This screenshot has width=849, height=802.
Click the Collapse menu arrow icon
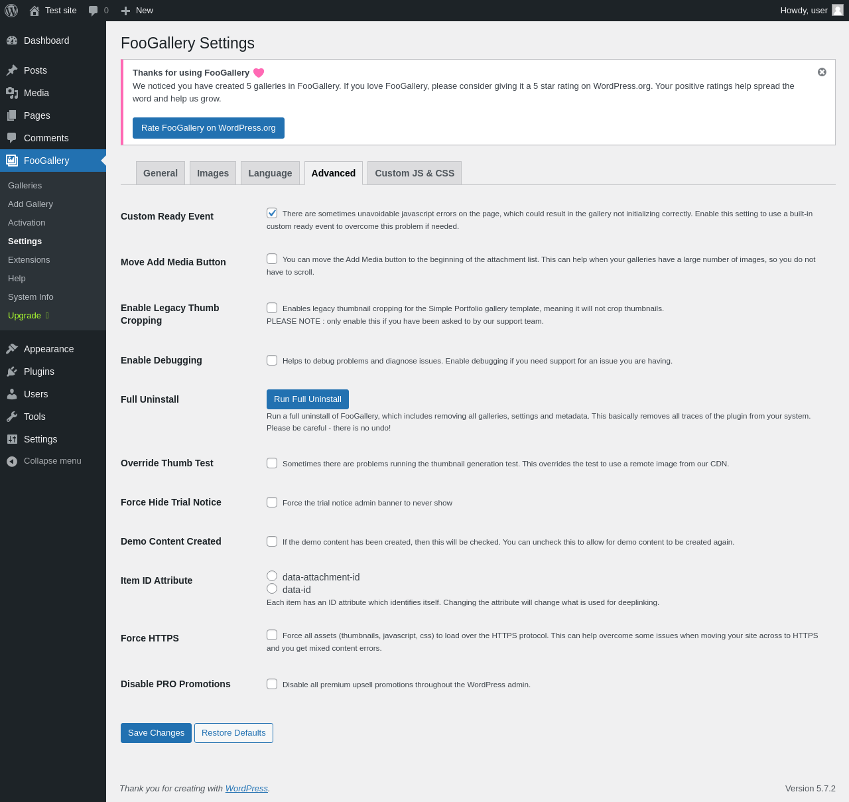coord(12,461)
